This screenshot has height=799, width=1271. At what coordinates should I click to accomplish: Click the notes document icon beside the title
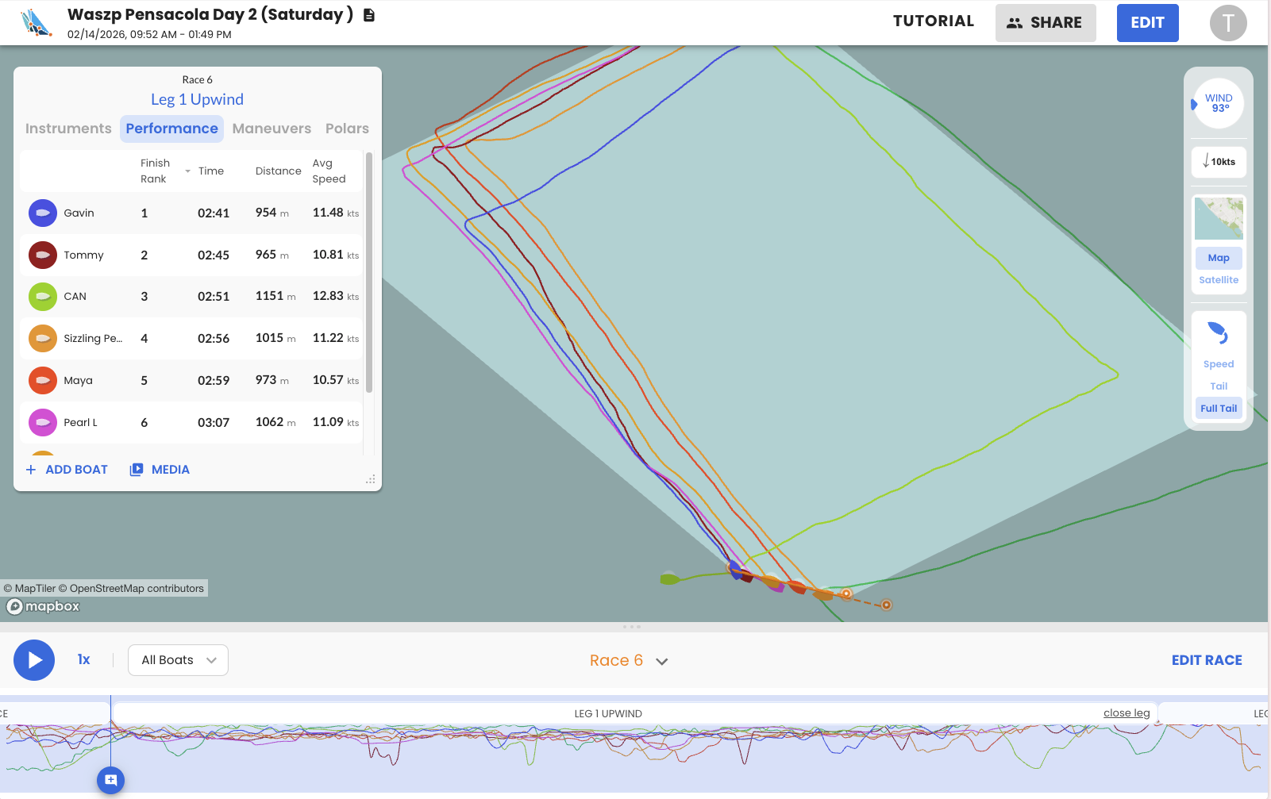tap(369, 15)
